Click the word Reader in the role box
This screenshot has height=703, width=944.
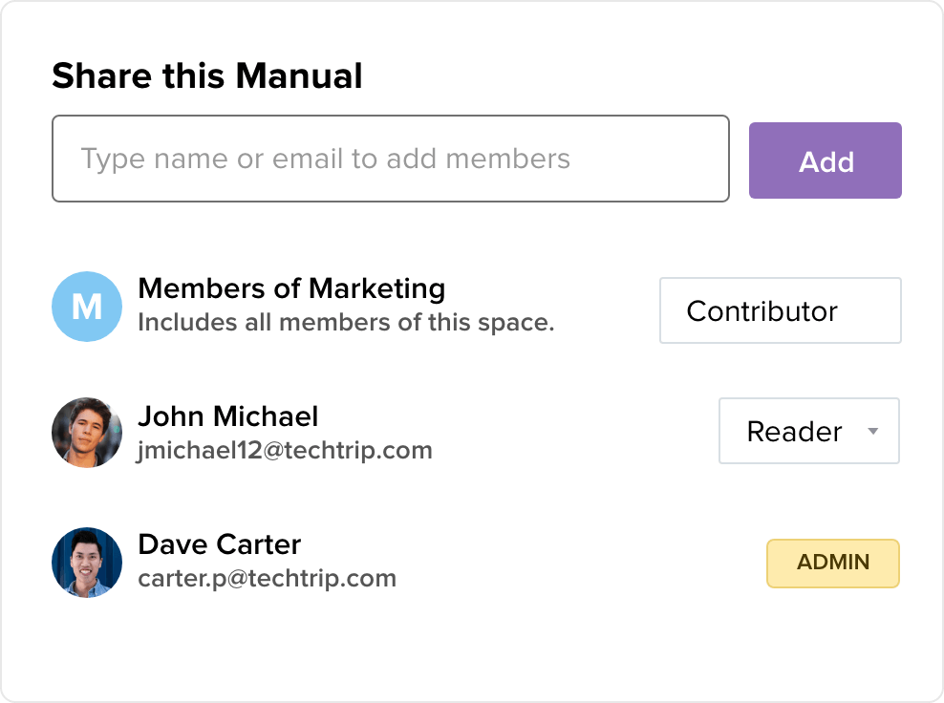794,432
